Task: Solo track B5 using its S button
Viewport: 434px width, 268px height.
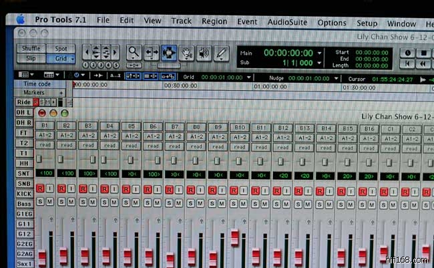Action: (126, 202)
